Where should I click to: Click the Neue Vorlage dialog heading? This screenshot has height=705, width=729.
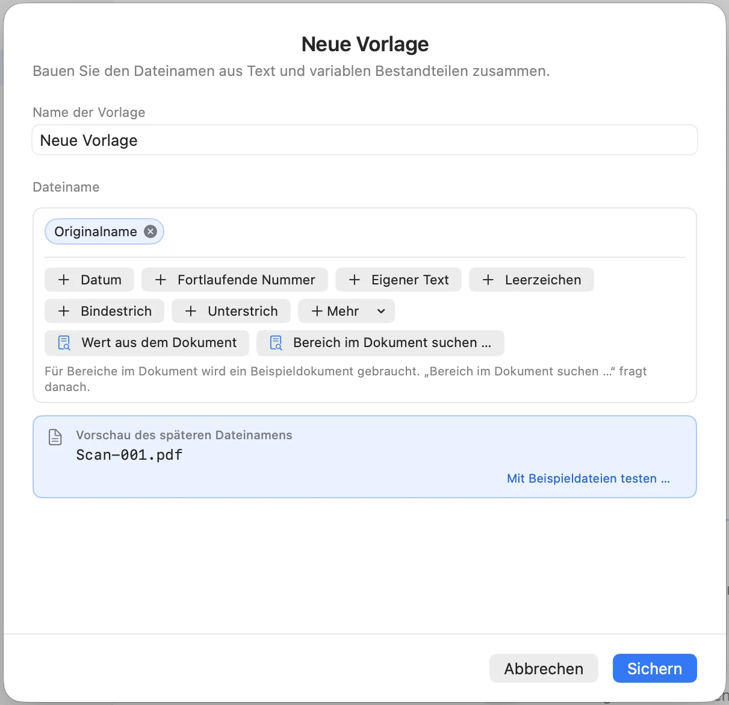(365, 44)
